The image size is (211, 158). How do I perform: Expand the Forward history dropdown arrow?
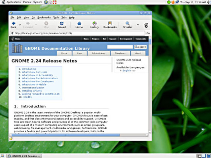tap(36, 25)
